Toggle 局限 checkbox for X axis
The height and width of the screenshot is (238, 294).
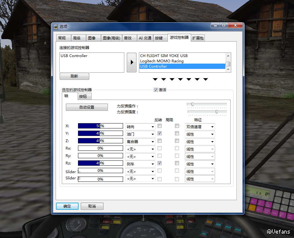[x=177, y=126]
